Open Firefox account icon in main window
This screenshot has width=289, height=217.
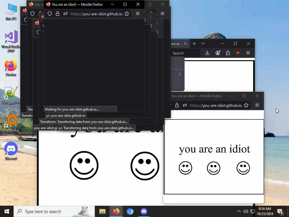tap(218, 53)
